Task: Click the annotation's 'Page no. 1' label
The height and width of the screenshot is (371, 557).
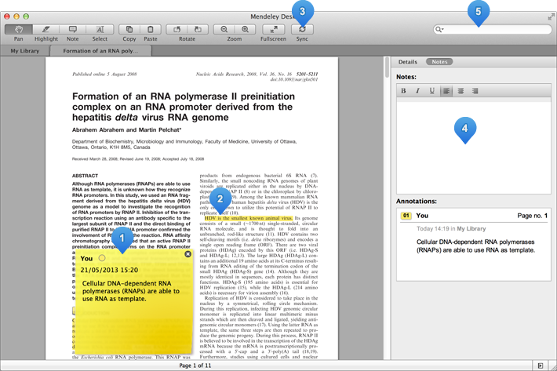Action: 532,216
